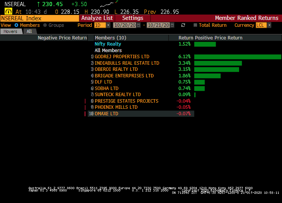Image resolution: width=282 pixels, height=203 pixels.
Task: Click the green bar for Indiabulls Real Estate
Action: point(218,63)
